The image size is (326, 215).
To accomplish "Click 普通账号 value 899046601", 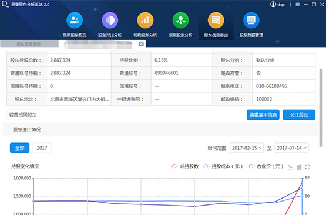I will [x=167, y=73].
